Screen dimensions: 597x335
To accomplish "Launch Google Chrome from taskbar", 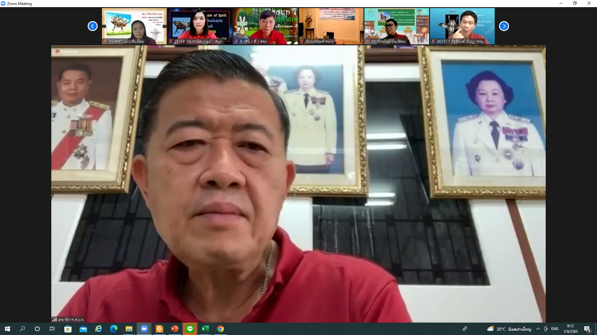I will pyautogui.click(x=220, y=329).
